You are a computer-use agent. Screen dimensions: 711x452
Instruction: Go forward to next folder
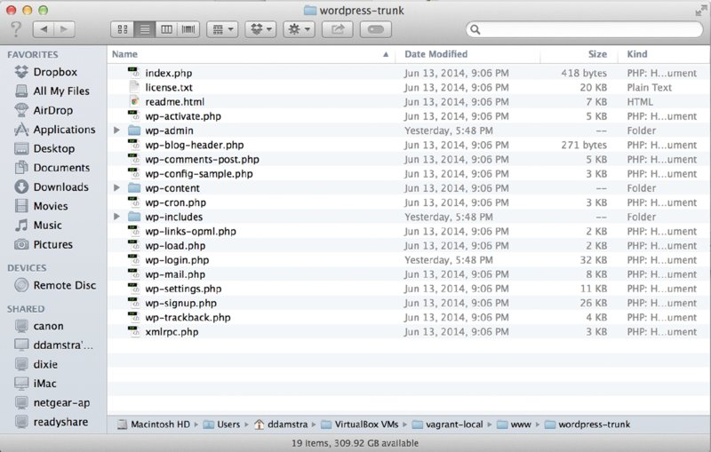(64, 29)
